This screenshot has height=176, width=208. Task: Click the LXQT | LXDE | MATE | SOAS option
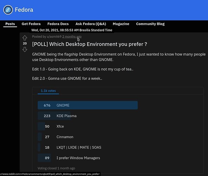[x=79, y=147]
